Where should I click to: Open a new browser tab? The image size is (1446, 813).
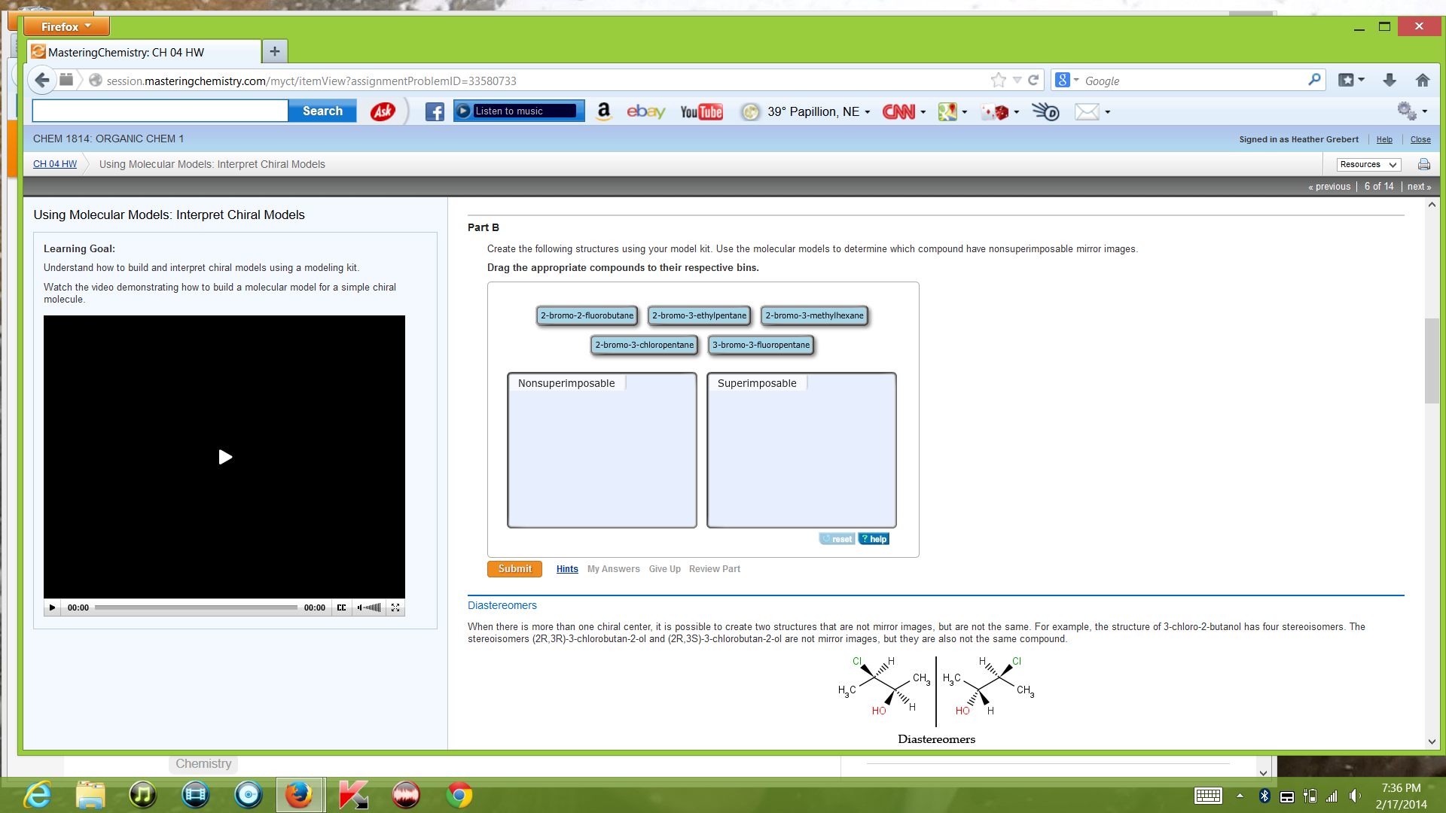274,50
